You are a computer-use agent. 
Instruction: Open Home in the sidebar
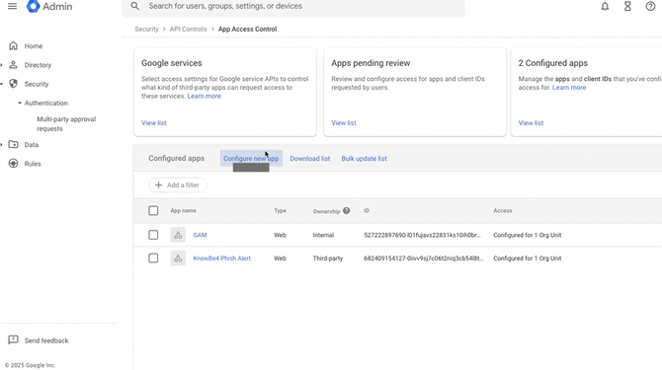tap(34, 46)
